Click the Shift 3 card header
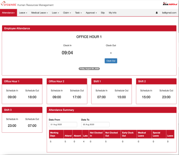 point(22,110)
